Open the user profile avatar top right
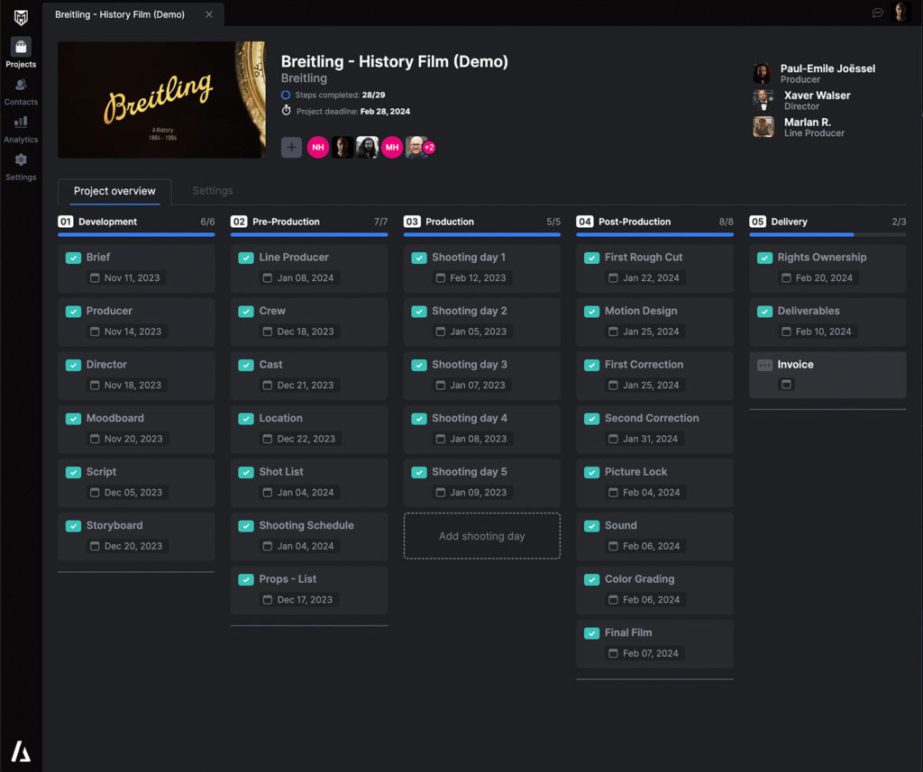This screenshot has width=923, height=772. [901, 12]
